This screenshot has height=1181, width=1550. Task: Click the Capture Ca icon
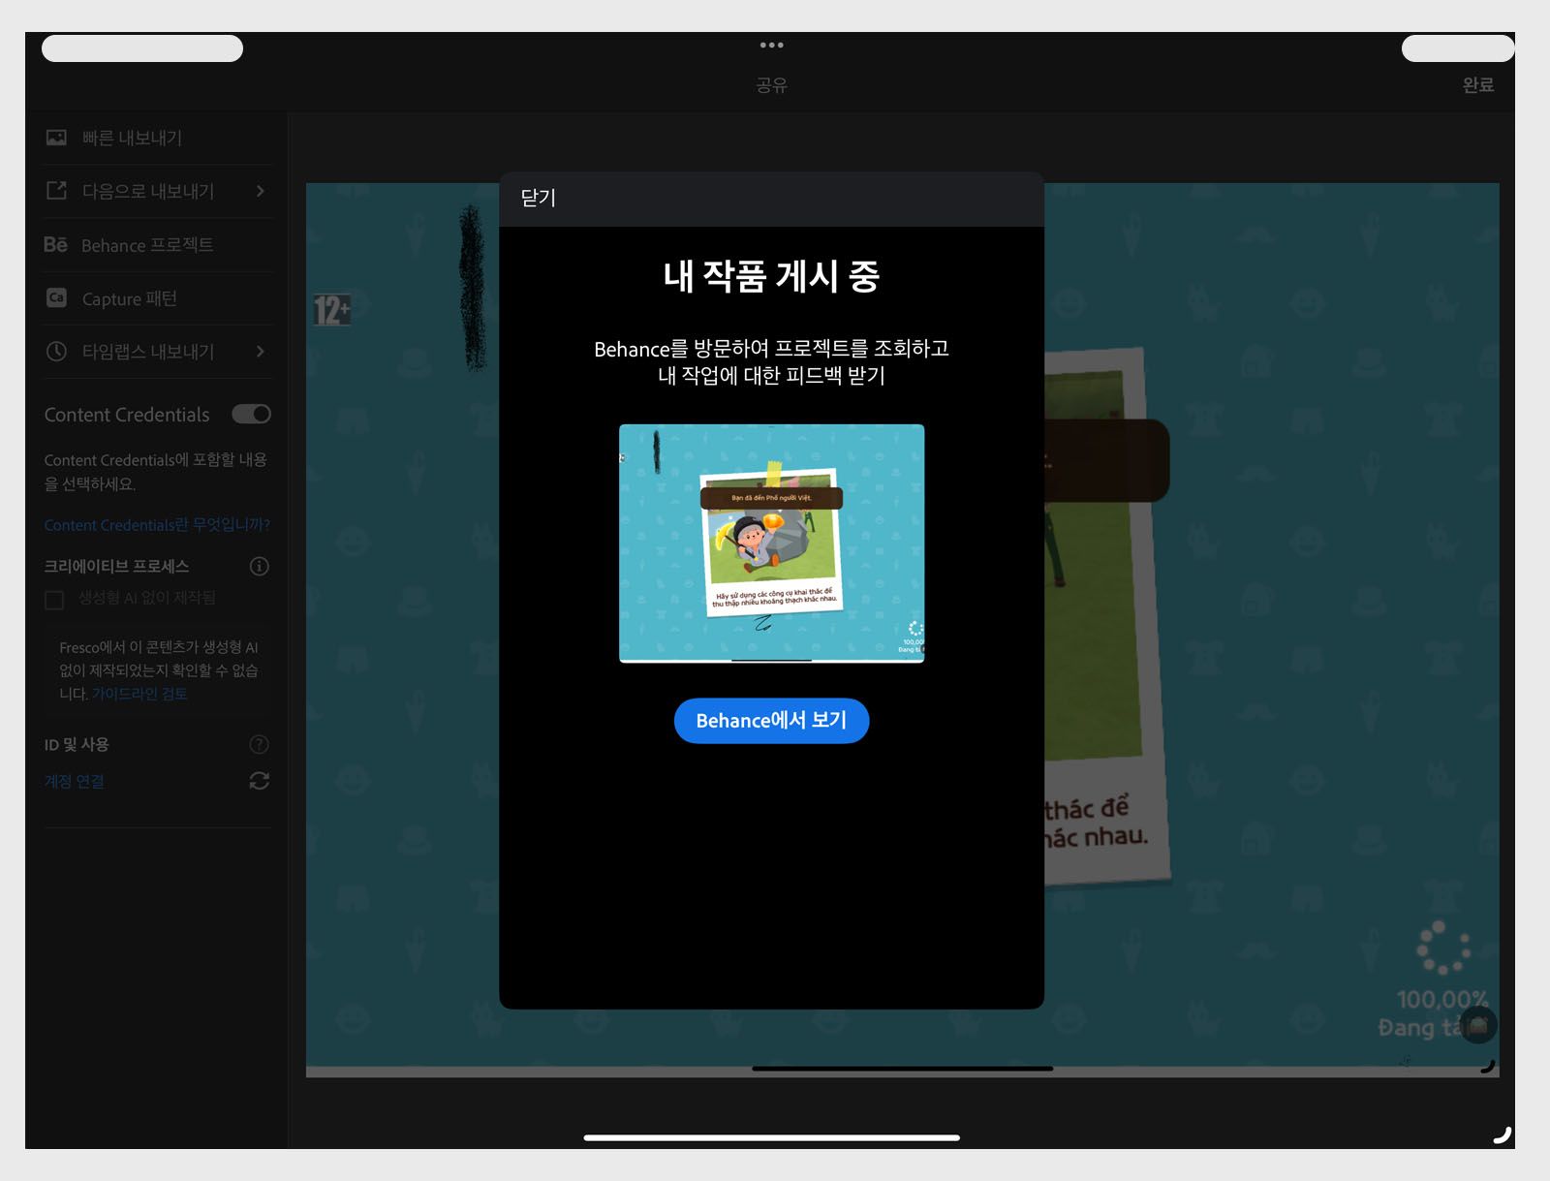click(x=56, y=298)
